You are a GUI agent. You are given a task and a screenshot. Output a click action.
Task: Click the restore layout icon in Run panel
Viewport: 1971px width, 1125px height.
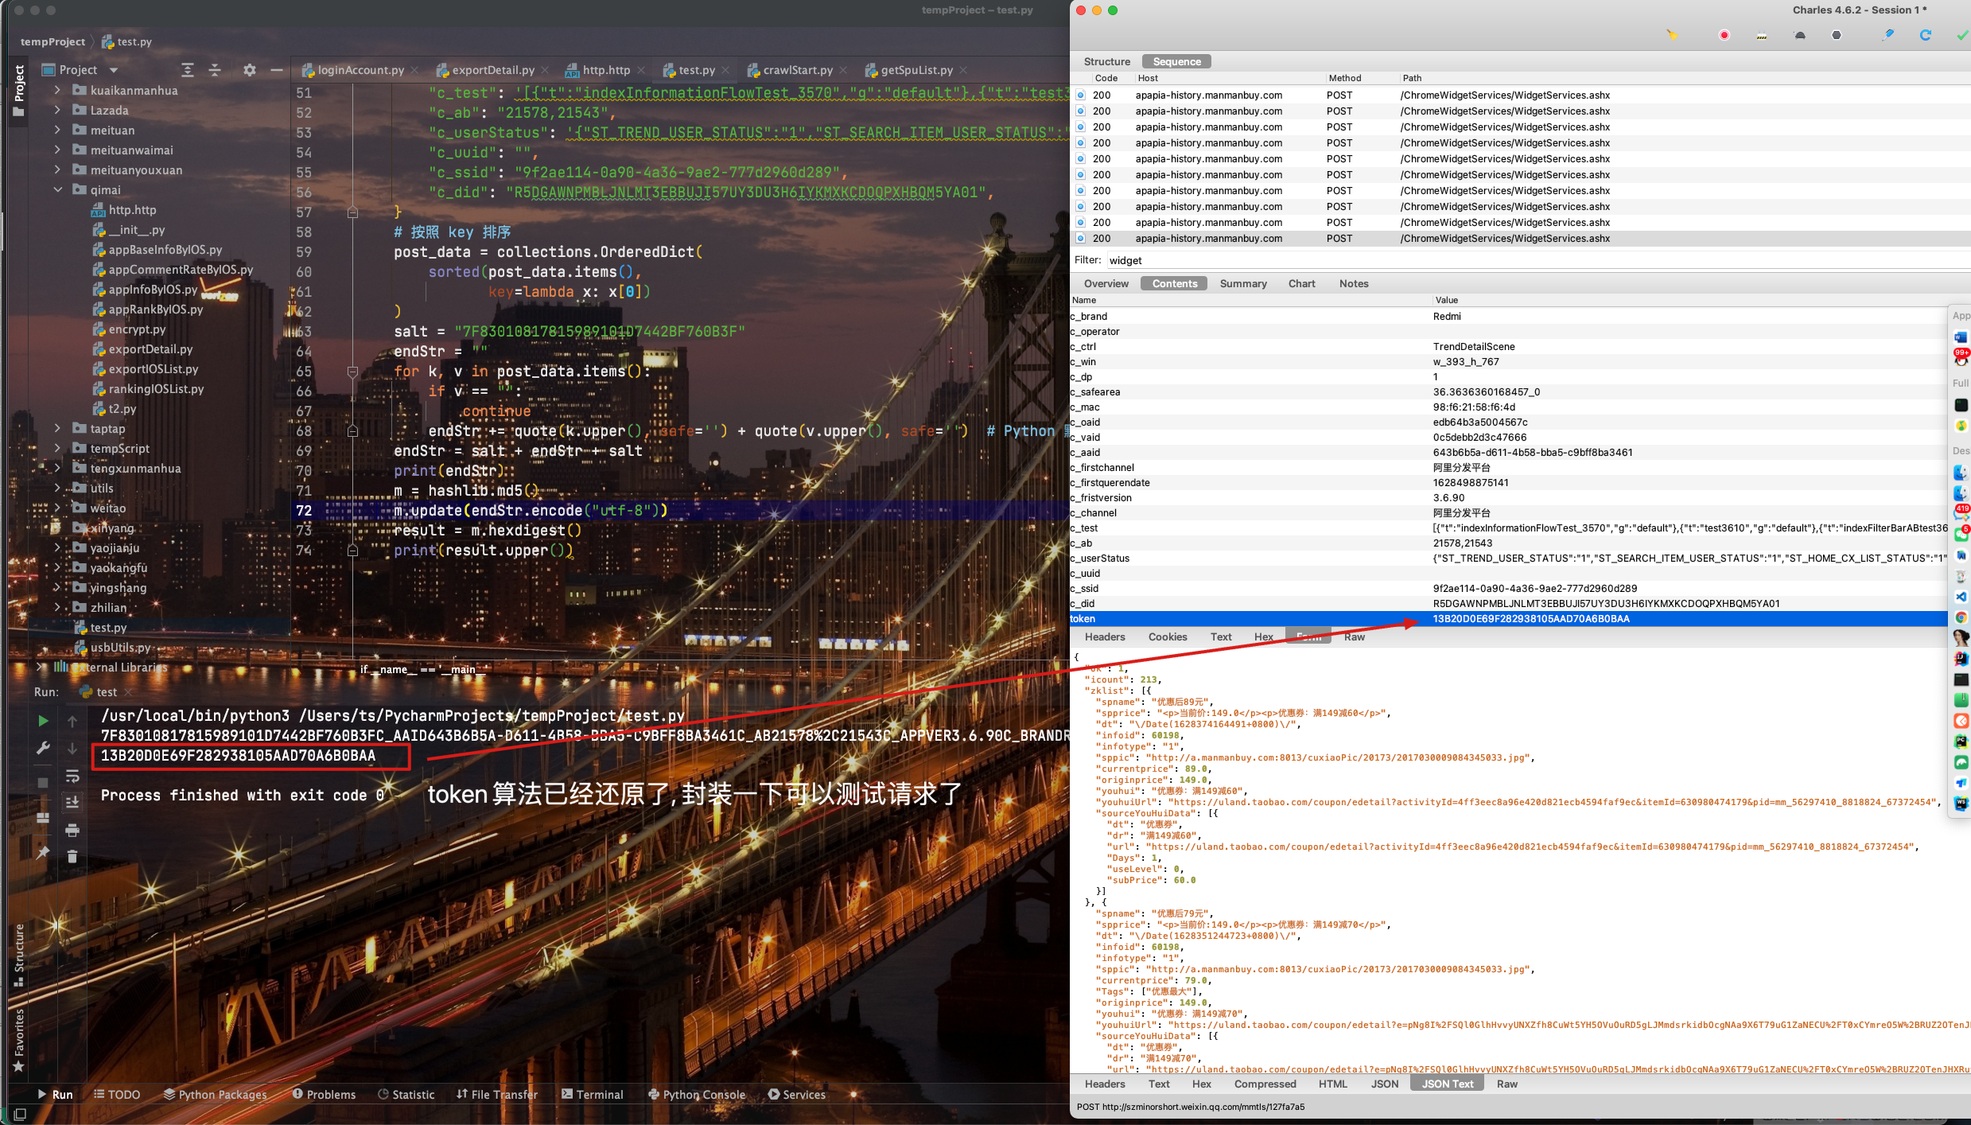coord(43,817)
